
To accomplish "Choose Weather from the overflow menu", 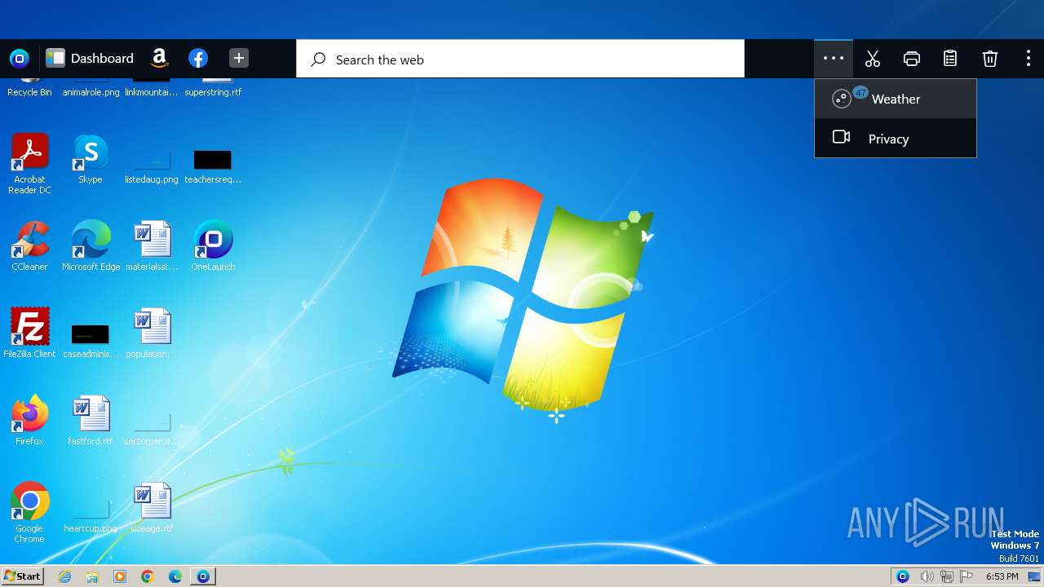I will click(x=896, y=99).
